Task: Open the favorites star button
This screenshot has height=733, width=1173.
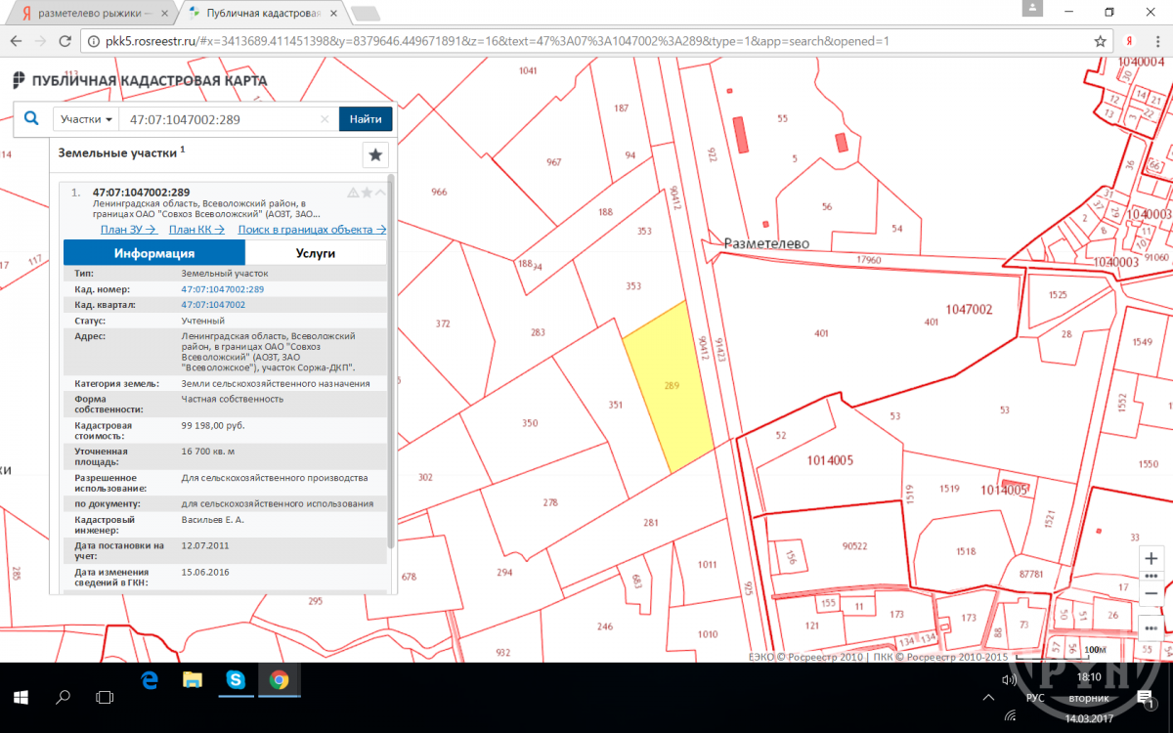Action: (375, 155)
